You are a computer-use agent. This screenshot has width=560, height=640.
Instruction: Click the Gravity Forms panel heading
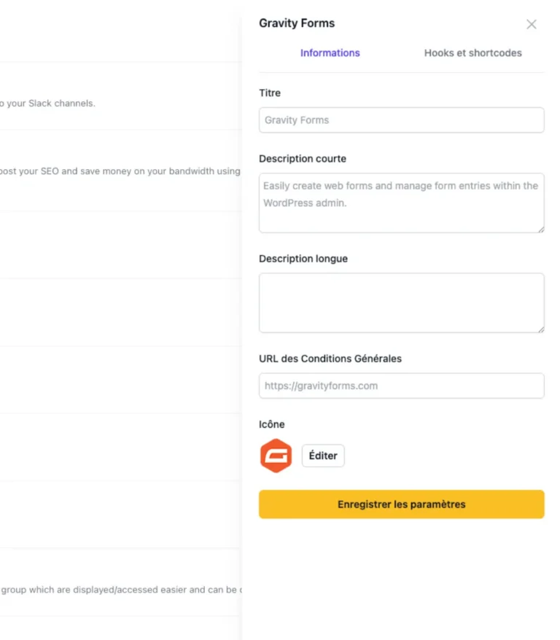click(x=297, y=23)
